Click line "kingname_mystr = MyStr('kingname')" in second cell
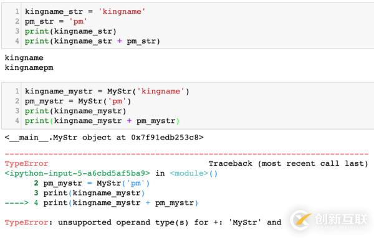Screen dimensions: 374x238 click(x=107, y=92)
